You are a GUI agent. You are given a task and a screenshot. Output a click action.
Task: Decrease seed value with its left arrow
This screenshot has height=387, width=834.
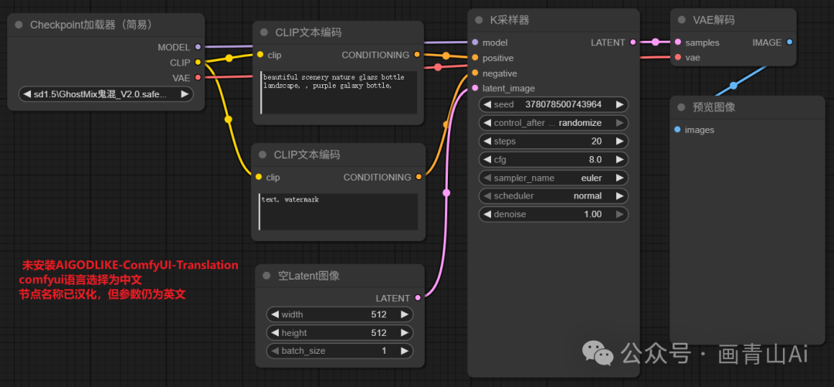487,104
